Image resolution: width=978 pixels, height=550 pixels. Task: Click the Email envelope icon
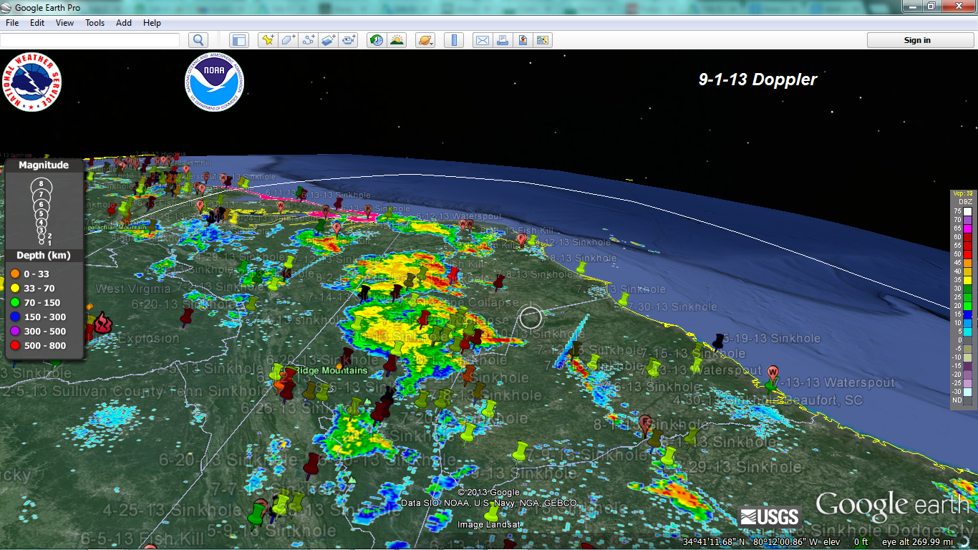(483, 40)
